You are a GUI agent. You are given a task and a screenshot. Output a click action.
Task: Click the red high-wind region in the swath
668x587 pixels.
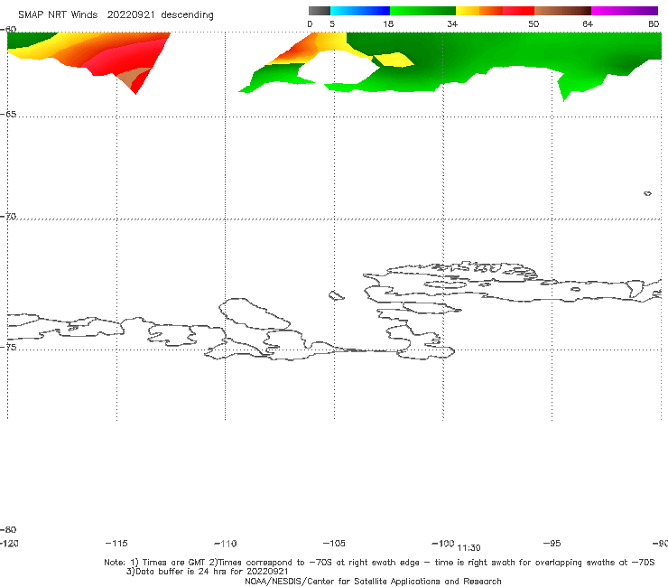click(130, 58)
